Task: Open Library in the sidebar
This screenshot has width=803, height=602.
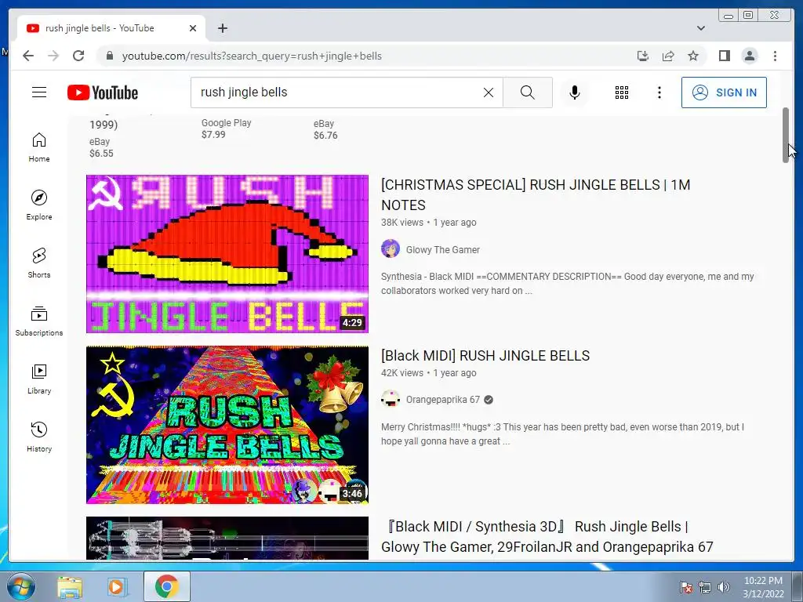Action: click(39, 379)
